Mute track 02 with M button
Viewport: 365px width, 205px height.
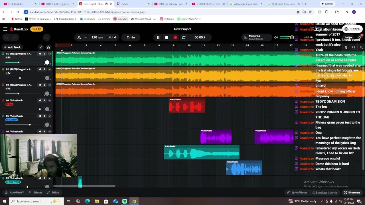[40, 69]
